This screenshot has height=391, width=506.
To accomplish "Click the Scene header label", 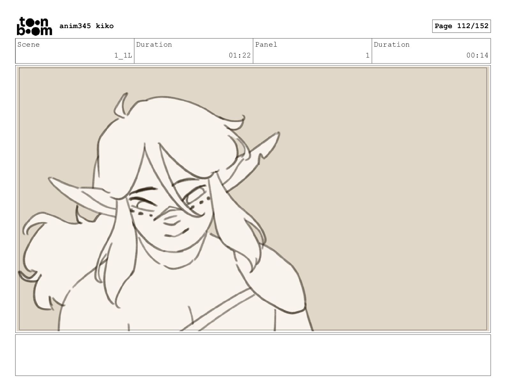I will pos(28,44).
